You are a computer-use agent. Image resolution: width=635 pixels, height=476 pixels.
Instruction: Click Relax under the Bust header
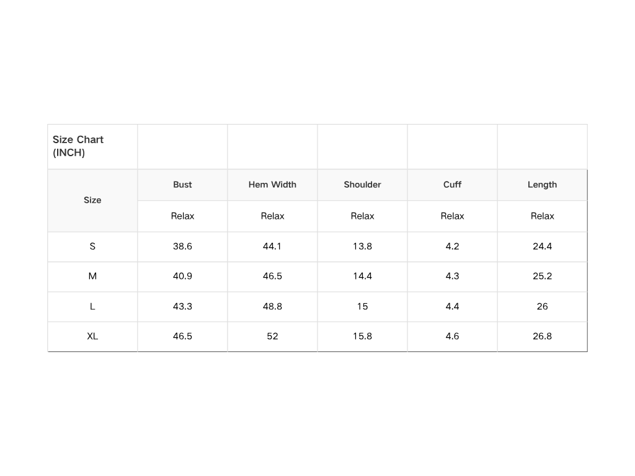[182, 216]
